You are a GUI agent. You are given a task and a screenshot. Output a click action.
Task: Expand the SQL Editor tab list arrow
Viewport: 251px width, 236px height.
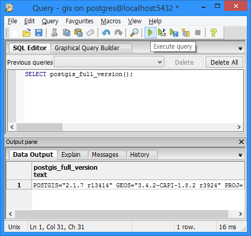[240, 49]
